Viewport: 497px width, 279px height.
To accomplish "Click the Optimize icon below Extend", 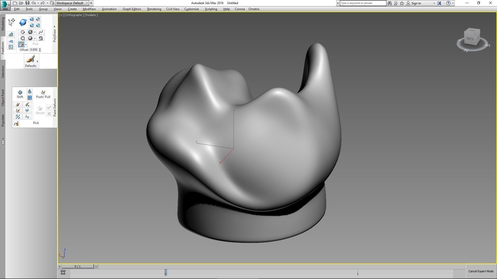I will click(x=11, y=47).
